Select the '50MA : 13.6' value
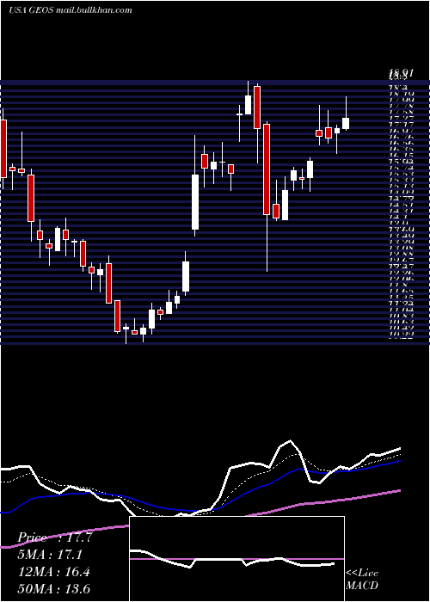The image size is (430, 602). click(x=53, y=589)
